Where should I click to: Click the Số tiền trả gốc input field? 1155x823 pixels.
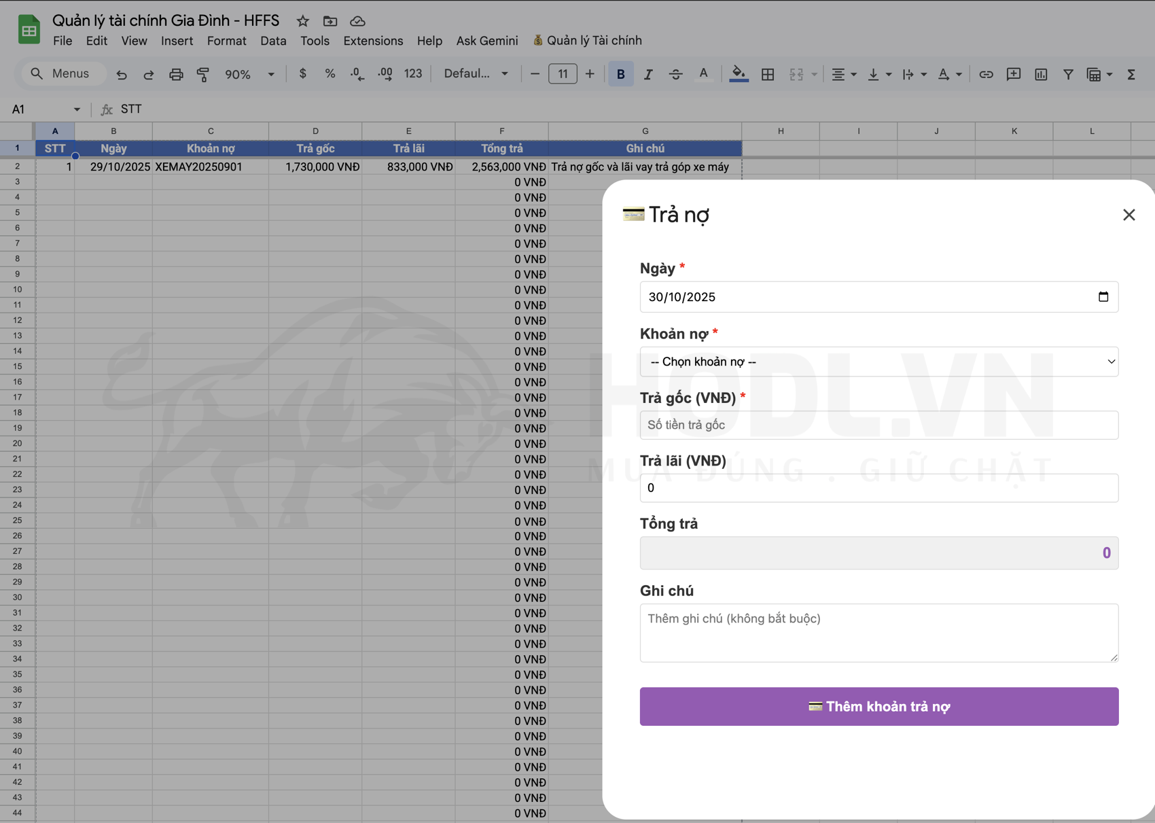[x=878, y=425]
